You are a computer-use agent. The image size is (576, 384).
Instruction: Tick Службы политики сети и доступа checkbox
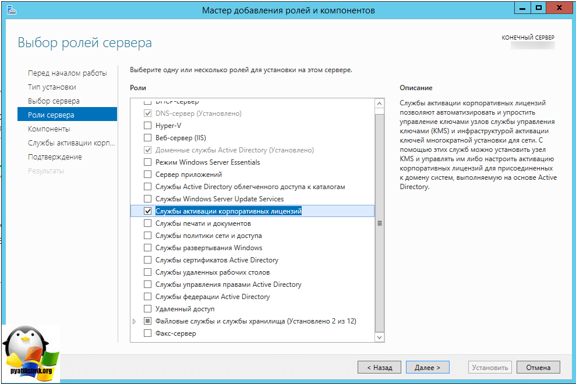[x=148, y=236]
